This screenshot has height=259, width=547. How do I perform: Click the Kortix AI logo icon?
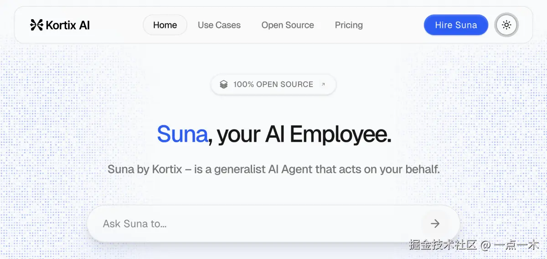click(x=36, y=25)
